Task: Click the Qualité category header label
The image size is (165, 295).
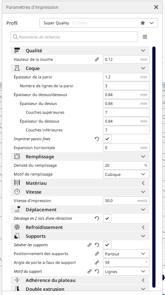Action: (x=34, y=51)
